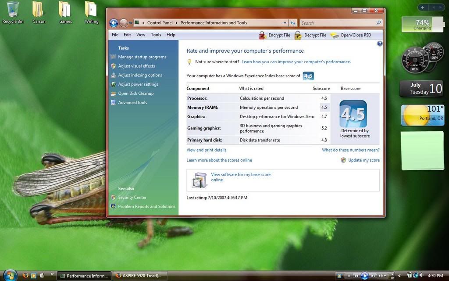Click Learn more about the scores online
Screen dimensions: 449x281
(x=219, y=160)
